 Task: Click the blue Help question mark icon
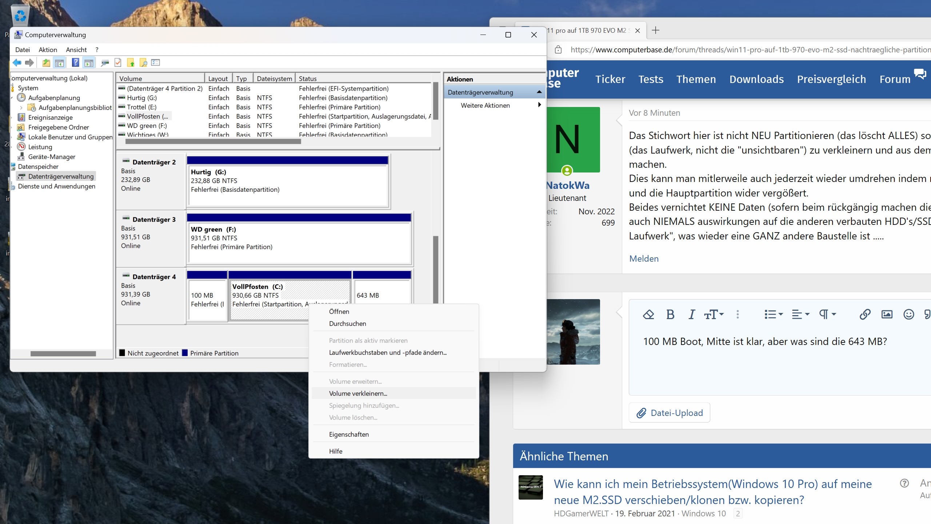tap(75, 63)
